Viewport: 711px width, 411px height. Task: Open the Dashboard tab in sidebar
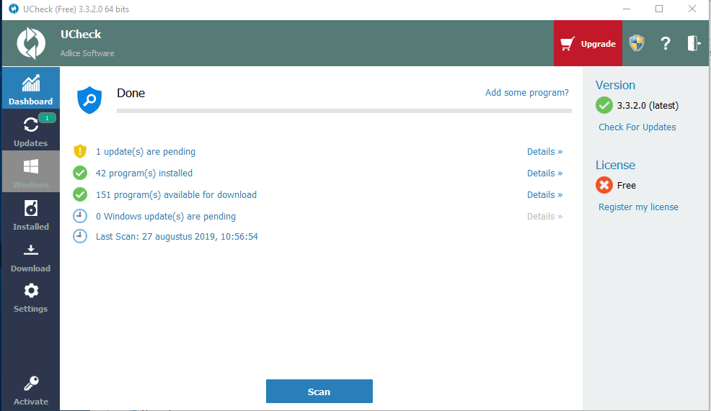pos(31,88)
